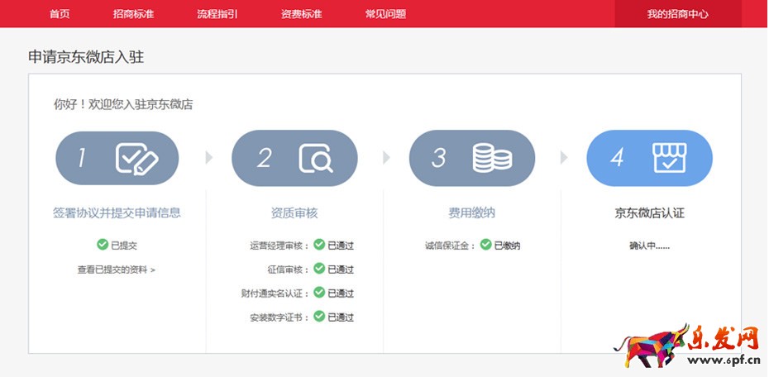Click the step 2 qualification review magnifier icon
This screenshot has width=769, height=377.
(x=315, y=158)
